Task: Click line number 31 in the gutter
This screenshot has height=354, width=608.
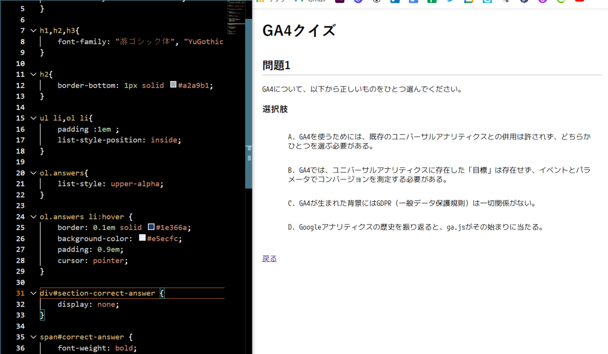Action: click(20, 293)
